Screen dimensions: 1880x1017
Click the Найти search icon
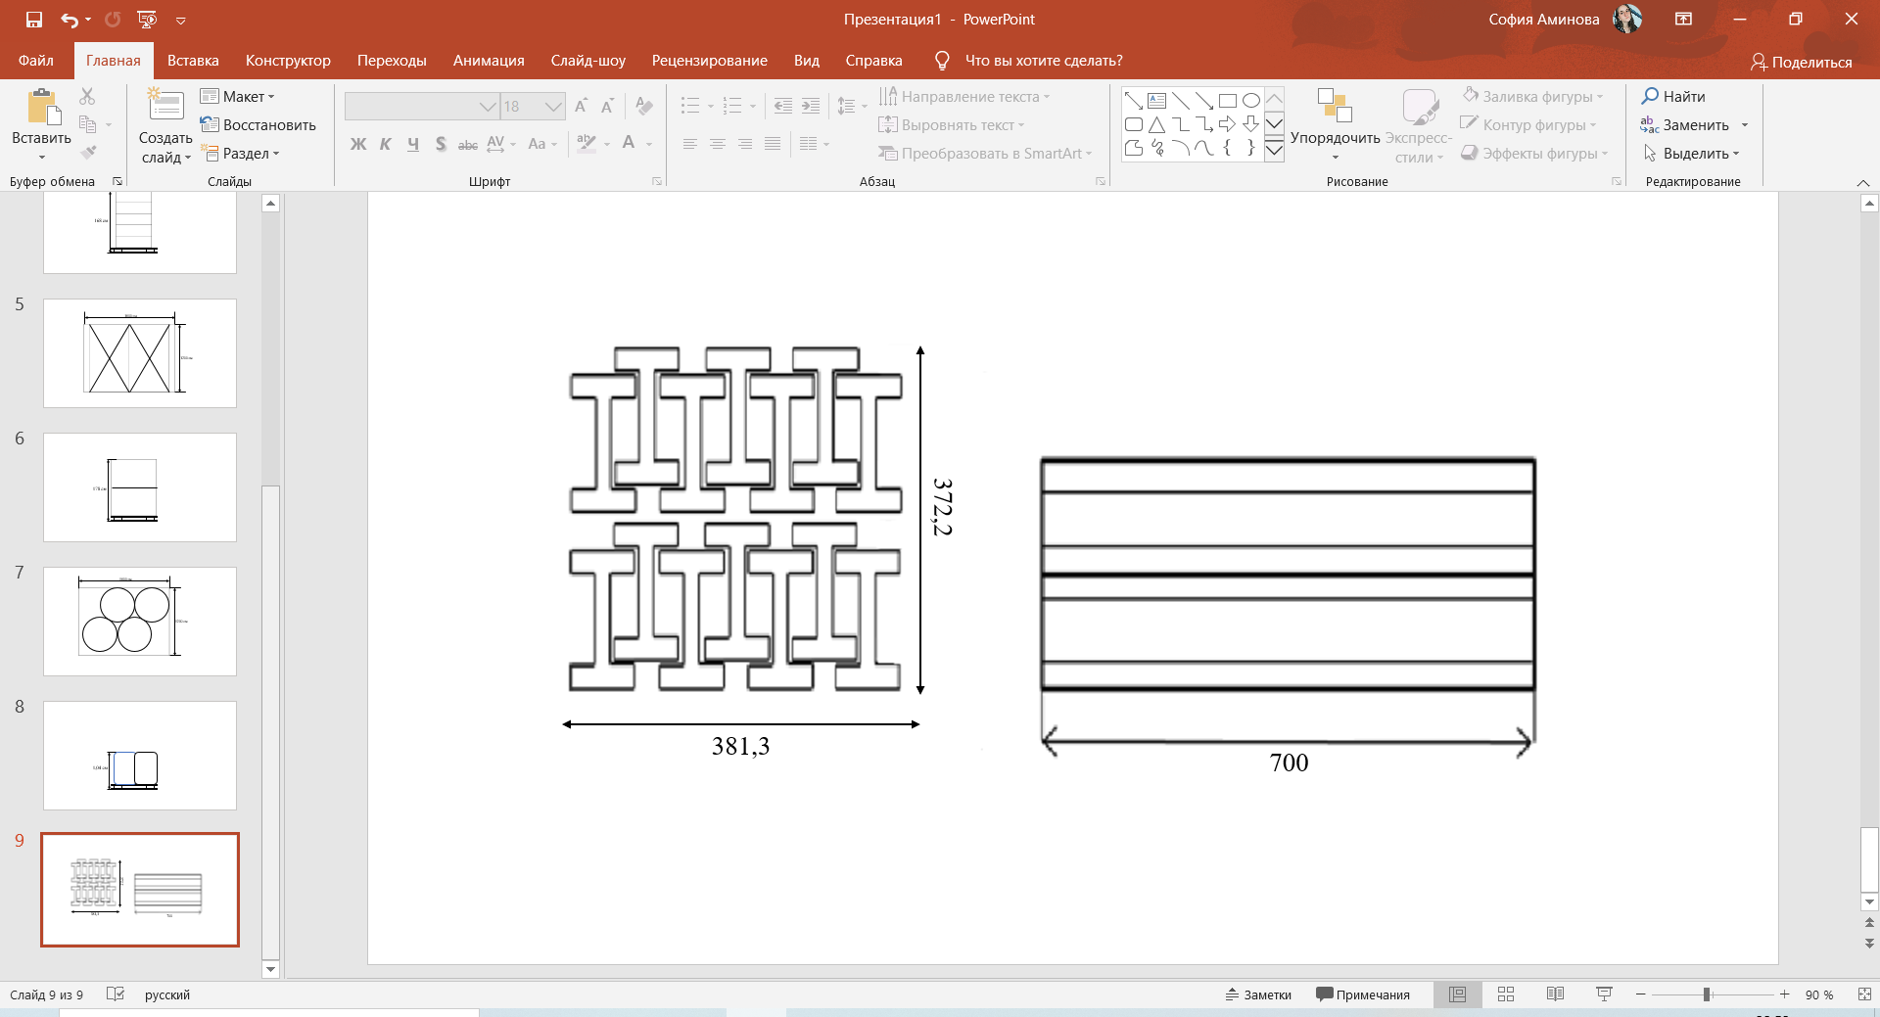click(x=1650, y=96)
